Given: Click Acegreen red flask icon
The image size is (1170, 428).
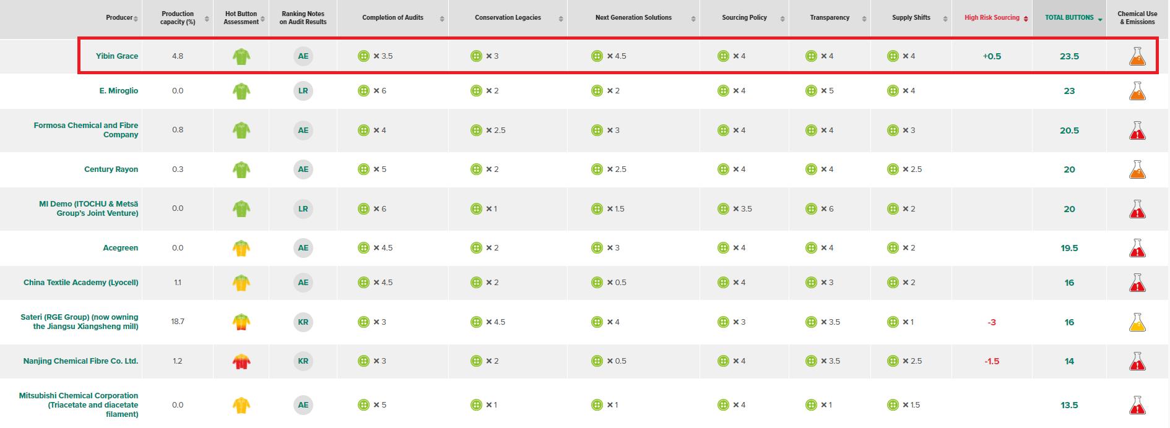Looking at the screenshot, I should click(1137, 248).
